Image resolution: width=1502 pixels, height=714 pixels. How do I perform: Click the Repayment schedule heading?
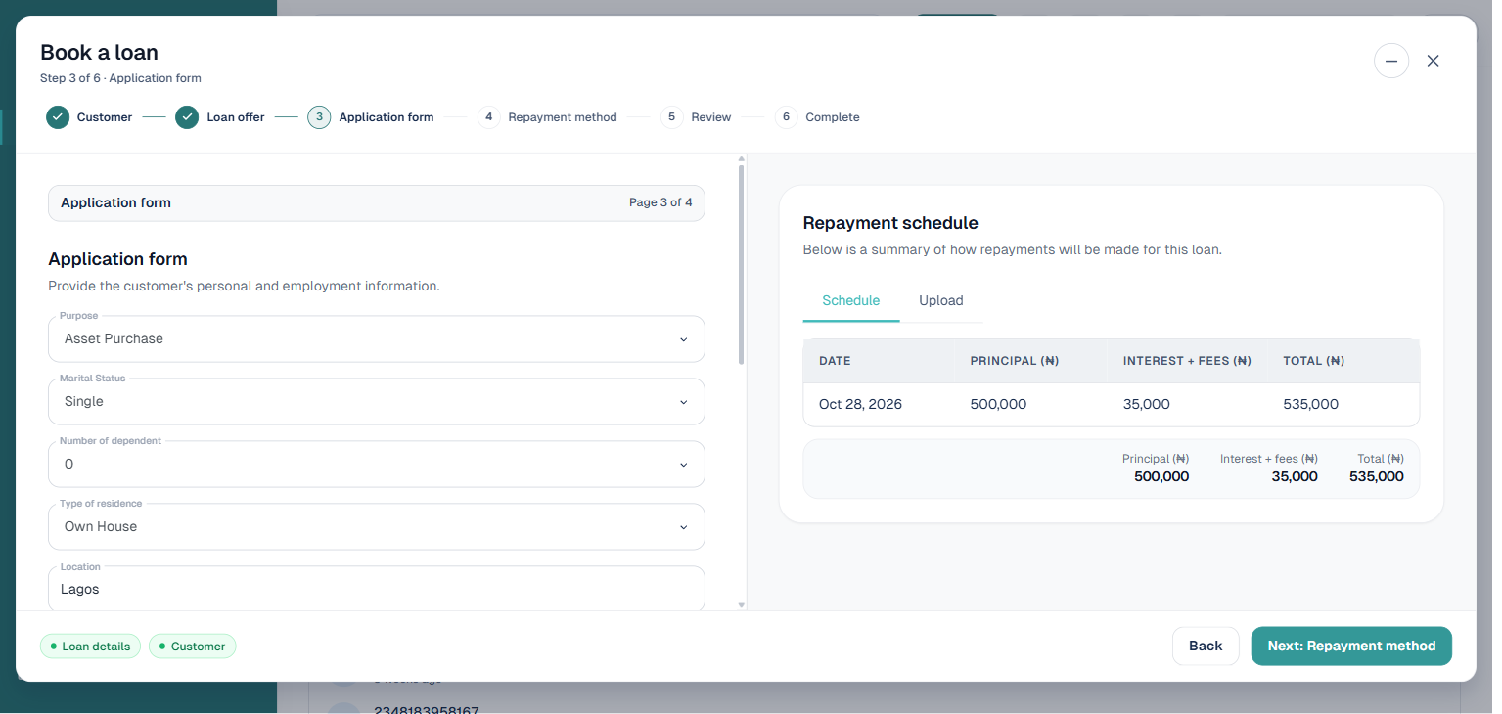(890, 223)
